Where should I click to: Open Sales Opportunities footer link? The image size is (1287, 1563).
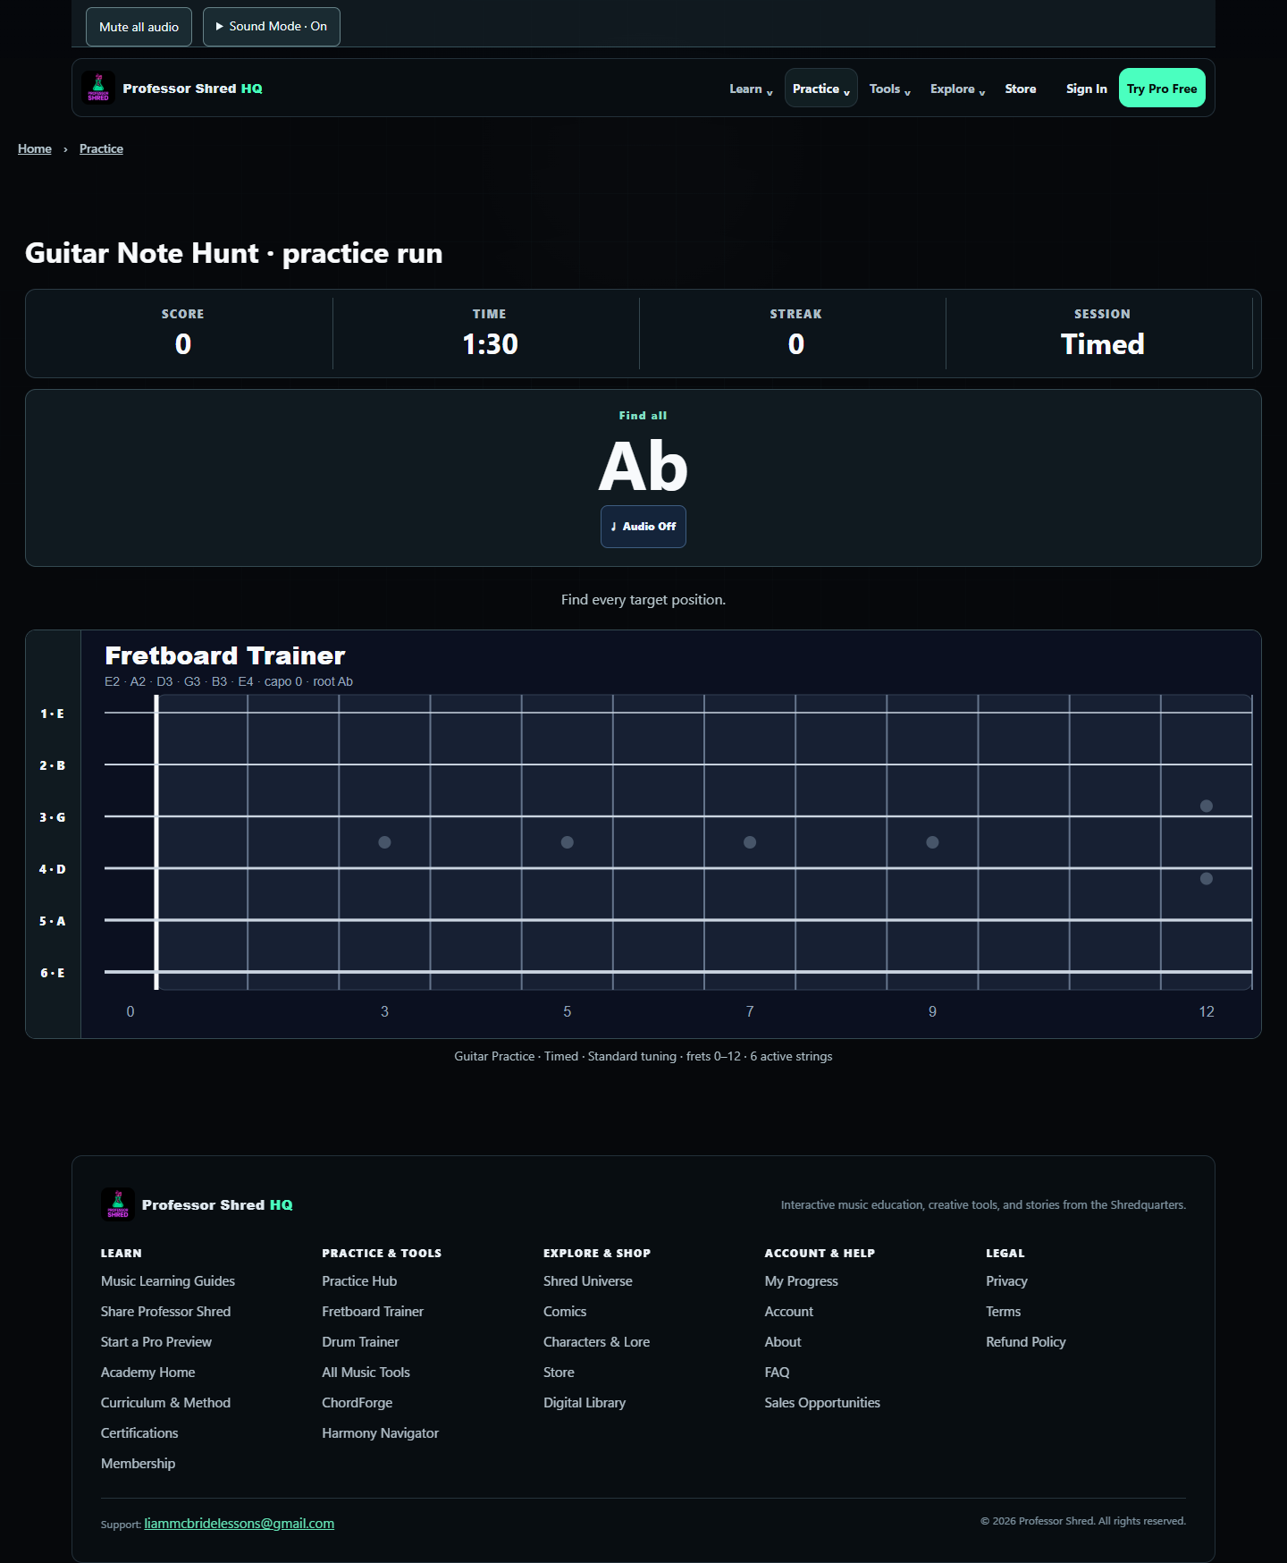tap(822, 1403)
